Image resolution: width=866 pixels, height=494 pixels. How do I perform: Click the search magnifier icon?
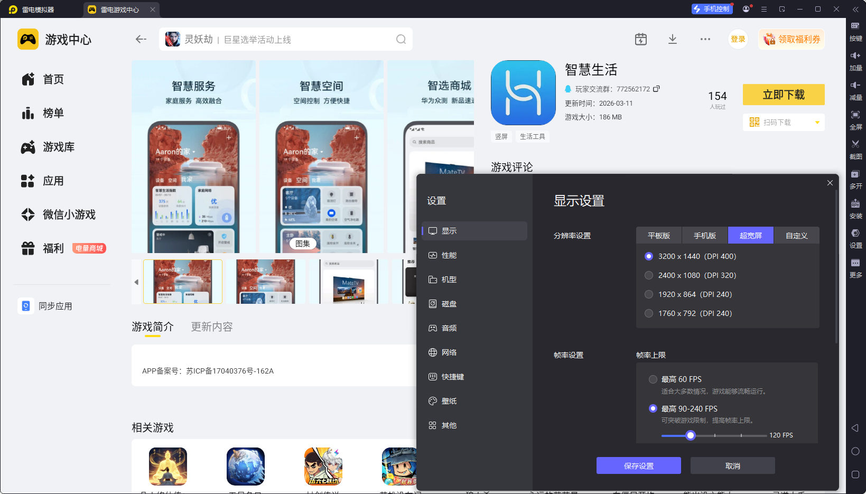[401, 39]
